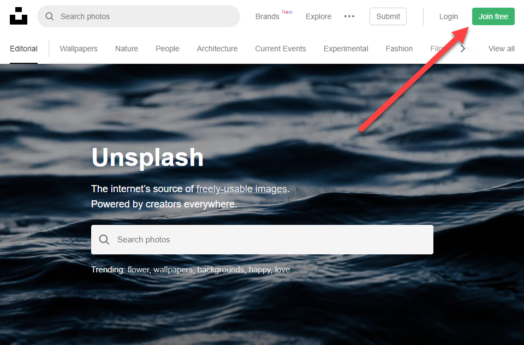Follow the freely-usable images link
Viewport: 524px width, 345px height.
[242, 189]
